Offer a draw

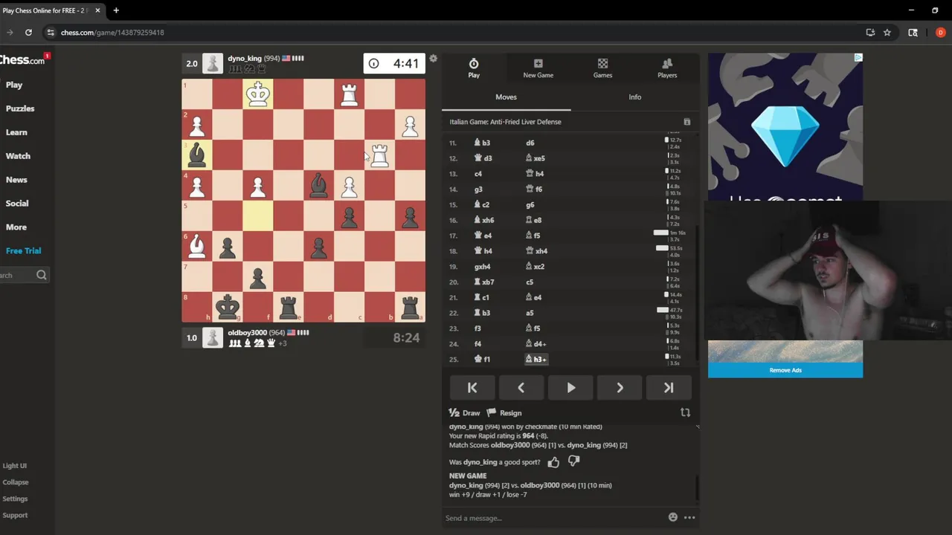coord(465,413)
